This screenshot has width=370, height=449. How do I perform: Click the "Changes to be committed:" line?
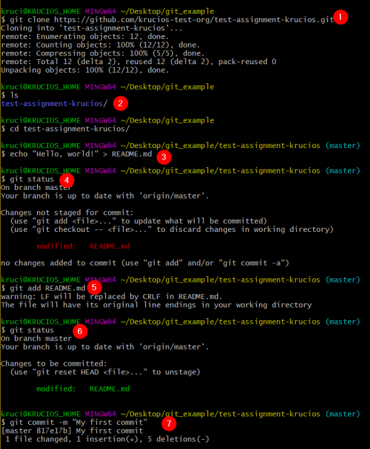(x=54, y=364)
